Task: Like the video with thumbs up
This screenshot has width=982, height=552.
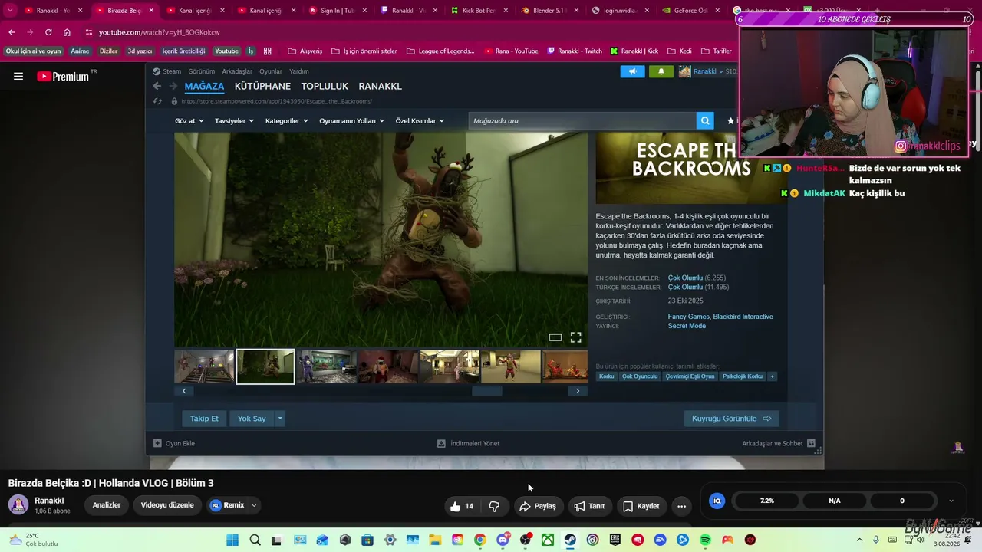Action: (x=462, y=506)
